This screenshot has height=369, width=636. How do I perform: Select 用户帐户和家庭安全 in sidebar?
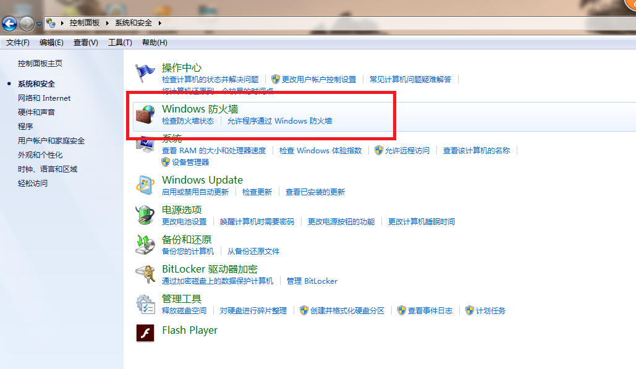click(51, 141)
